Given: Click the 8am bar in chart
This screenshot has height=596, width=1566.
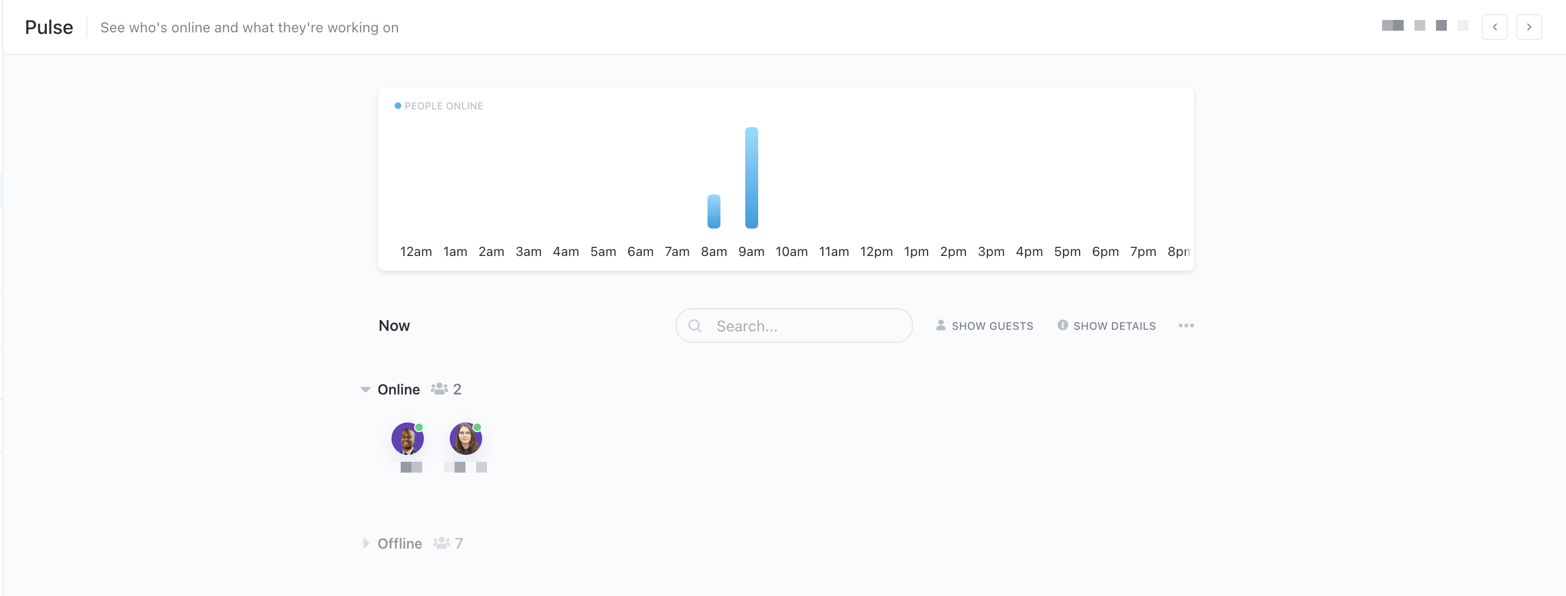Looking at the screenshot, I should [713, 211].
